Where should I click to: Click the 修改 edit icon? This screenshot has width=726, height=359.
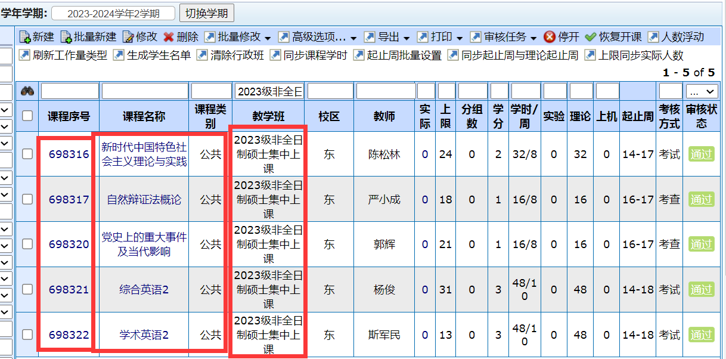tap(128, 37)
